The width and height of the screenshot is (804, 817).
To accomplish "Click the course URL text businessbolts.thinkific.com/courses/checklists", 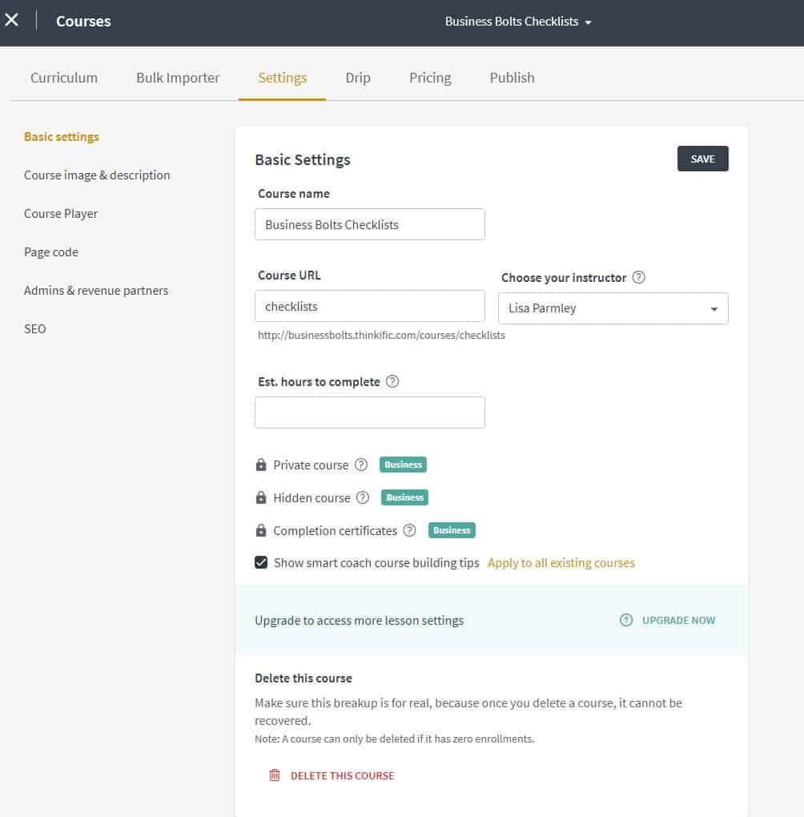I will [x=381, y=335].
